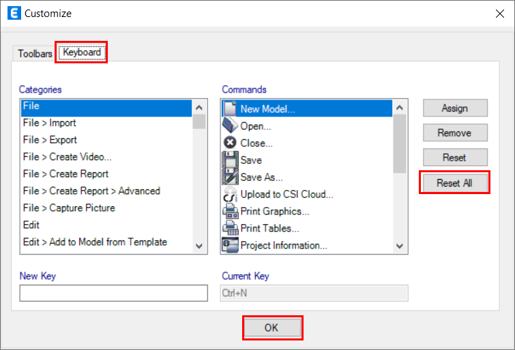Switch to the Toolbars tab
Viewport: 515px width, 350px height.
tap(35, 54)
